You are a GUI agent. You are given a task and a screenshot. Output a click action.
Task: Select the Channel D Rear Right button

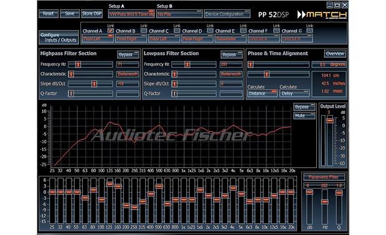click(197, 39)
